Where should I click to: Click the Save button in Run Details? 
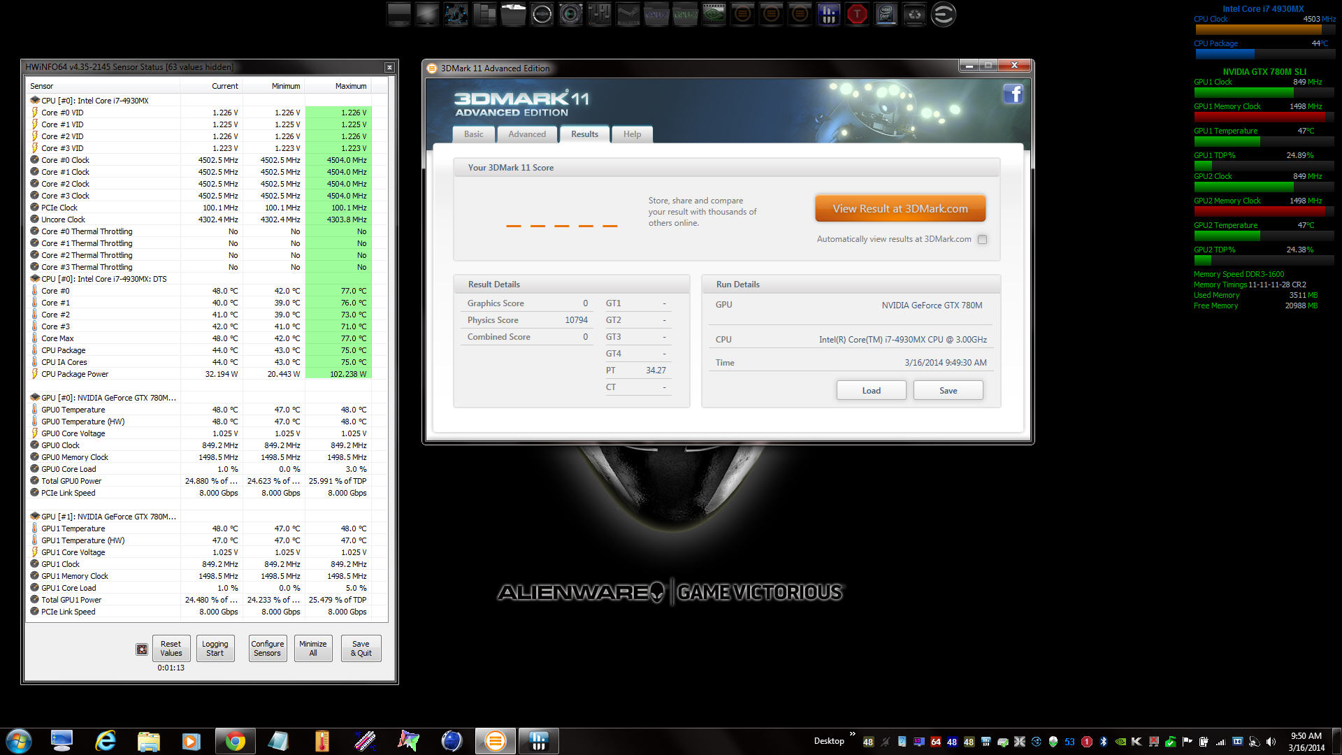pyautogui.click(x=948, y=390)
